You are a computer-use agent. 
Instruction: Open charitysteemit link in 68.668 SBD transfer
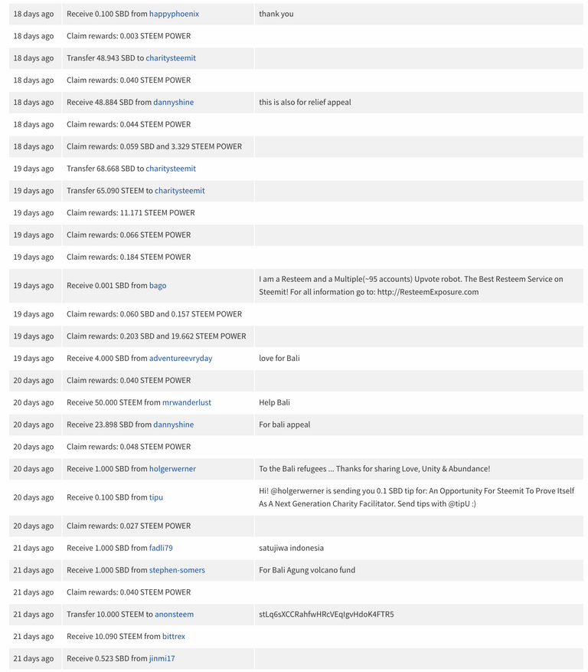(x=171, y=169)
